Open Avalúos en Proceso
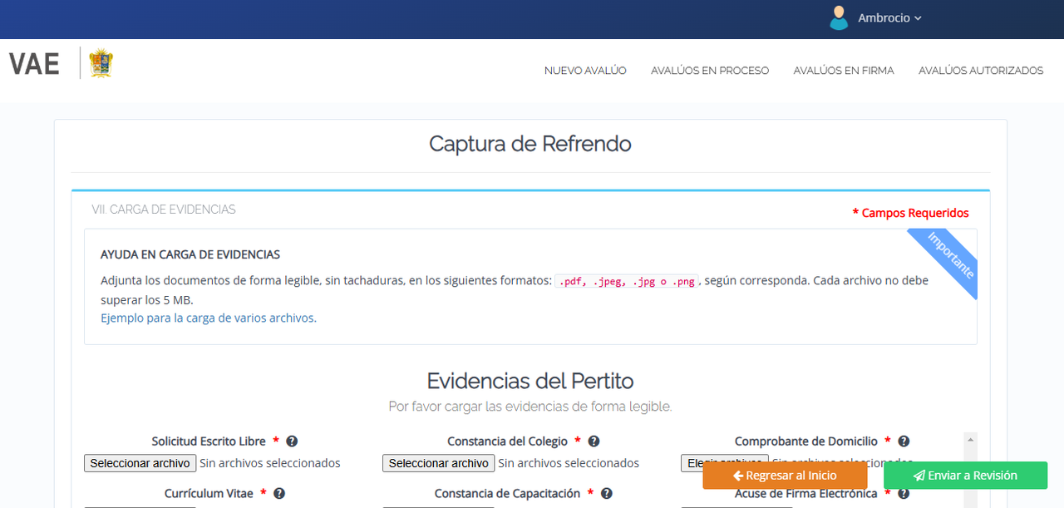 pyautogui.click(x=710, y=71)
